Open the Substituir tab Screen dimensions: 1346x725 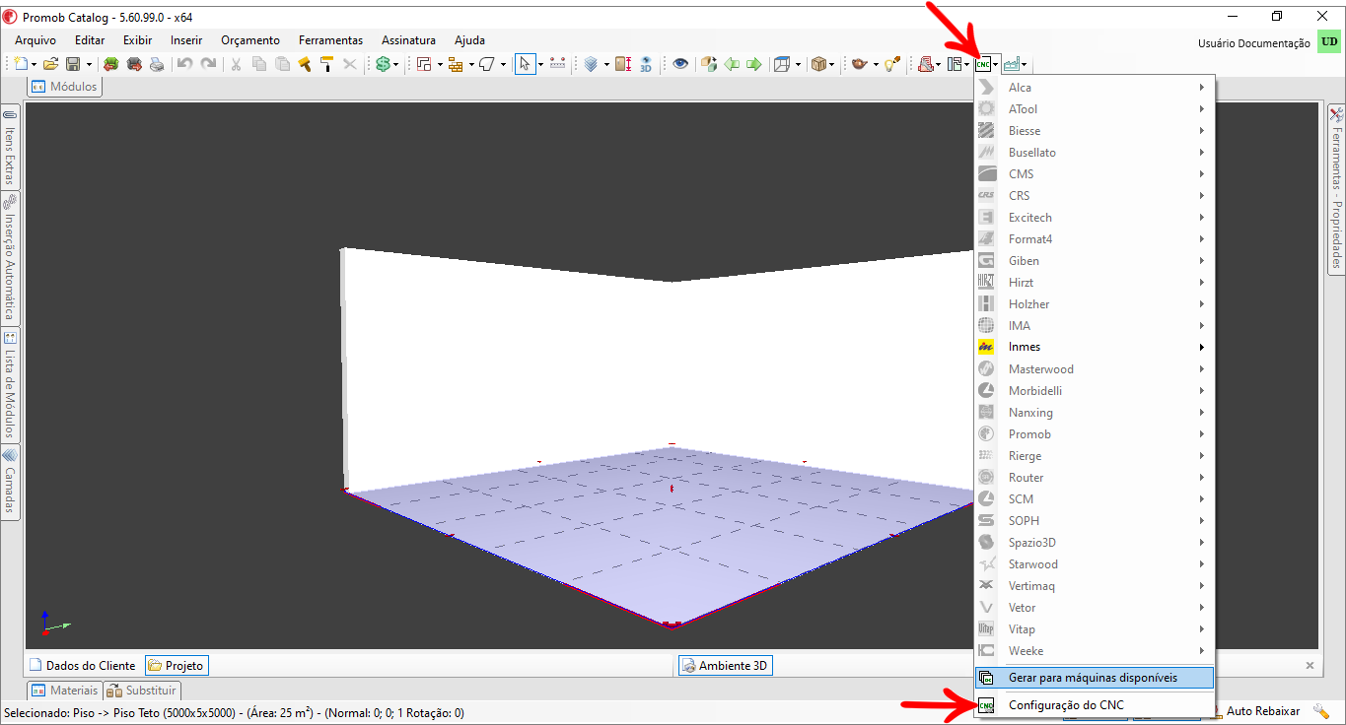(x=142, y=691)
